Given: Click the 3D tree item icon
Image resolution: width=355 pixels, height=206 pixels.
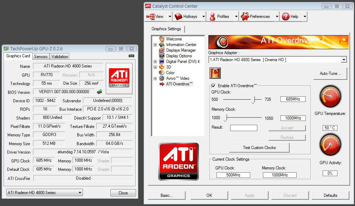Looking at the screenshot, I should (162, 67).
